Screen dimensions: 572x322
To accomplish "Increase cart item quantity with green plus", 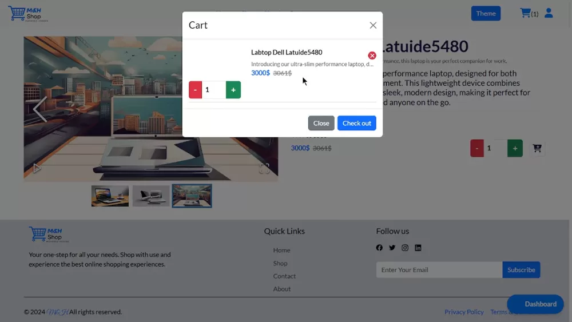I will point(233,90).
